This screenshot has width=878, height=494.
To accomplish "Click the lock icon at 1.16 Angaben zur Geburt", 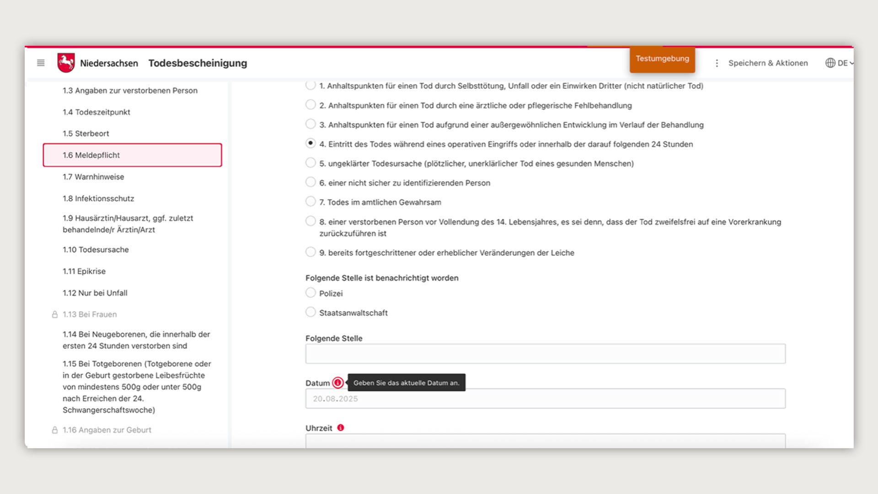I will [x=55, y=430].
